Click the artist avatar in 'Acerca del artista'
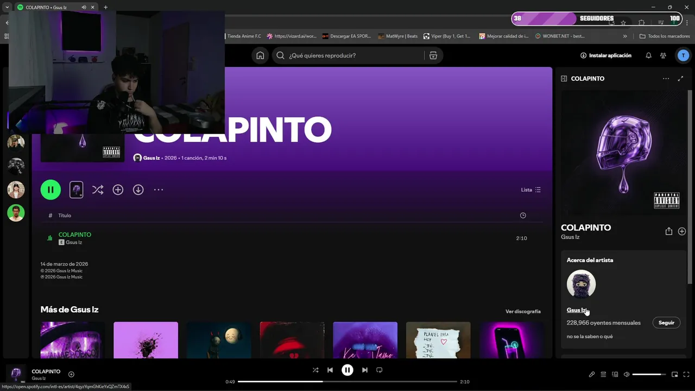 point(581,284)
